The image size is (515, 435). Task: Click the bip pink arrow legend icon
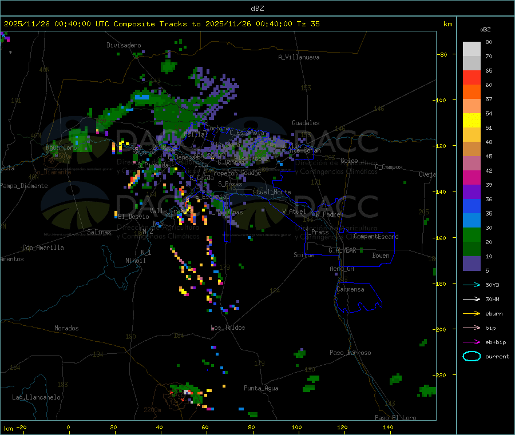click(x=472, y=328)
